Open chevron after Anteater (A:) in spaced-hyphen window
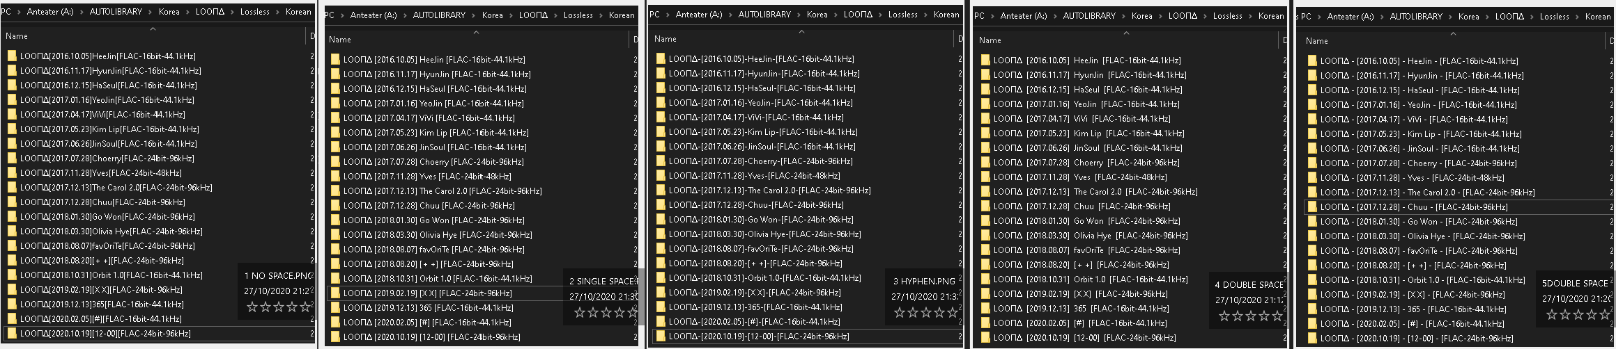This screenshot has height=349, width=1616. tap(1382, 17)
